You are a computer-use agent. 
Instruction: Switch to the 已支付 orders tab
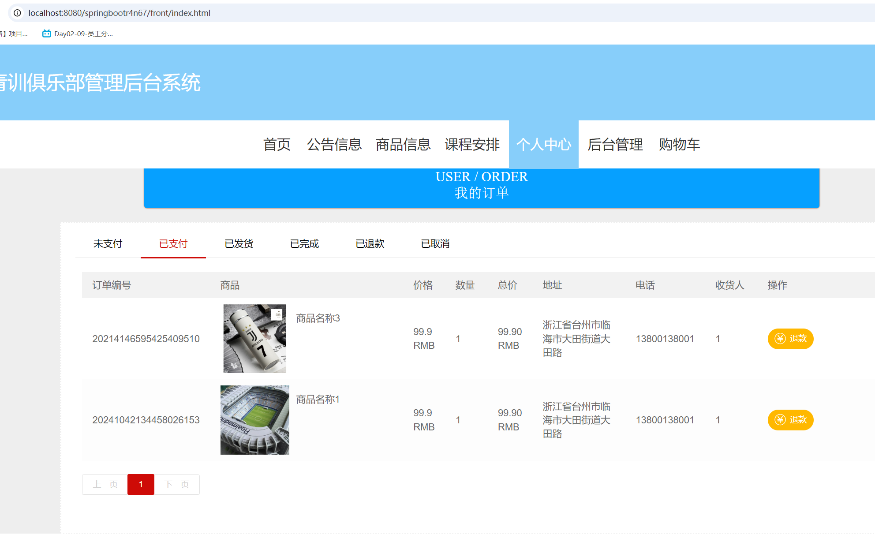(173, 243)
